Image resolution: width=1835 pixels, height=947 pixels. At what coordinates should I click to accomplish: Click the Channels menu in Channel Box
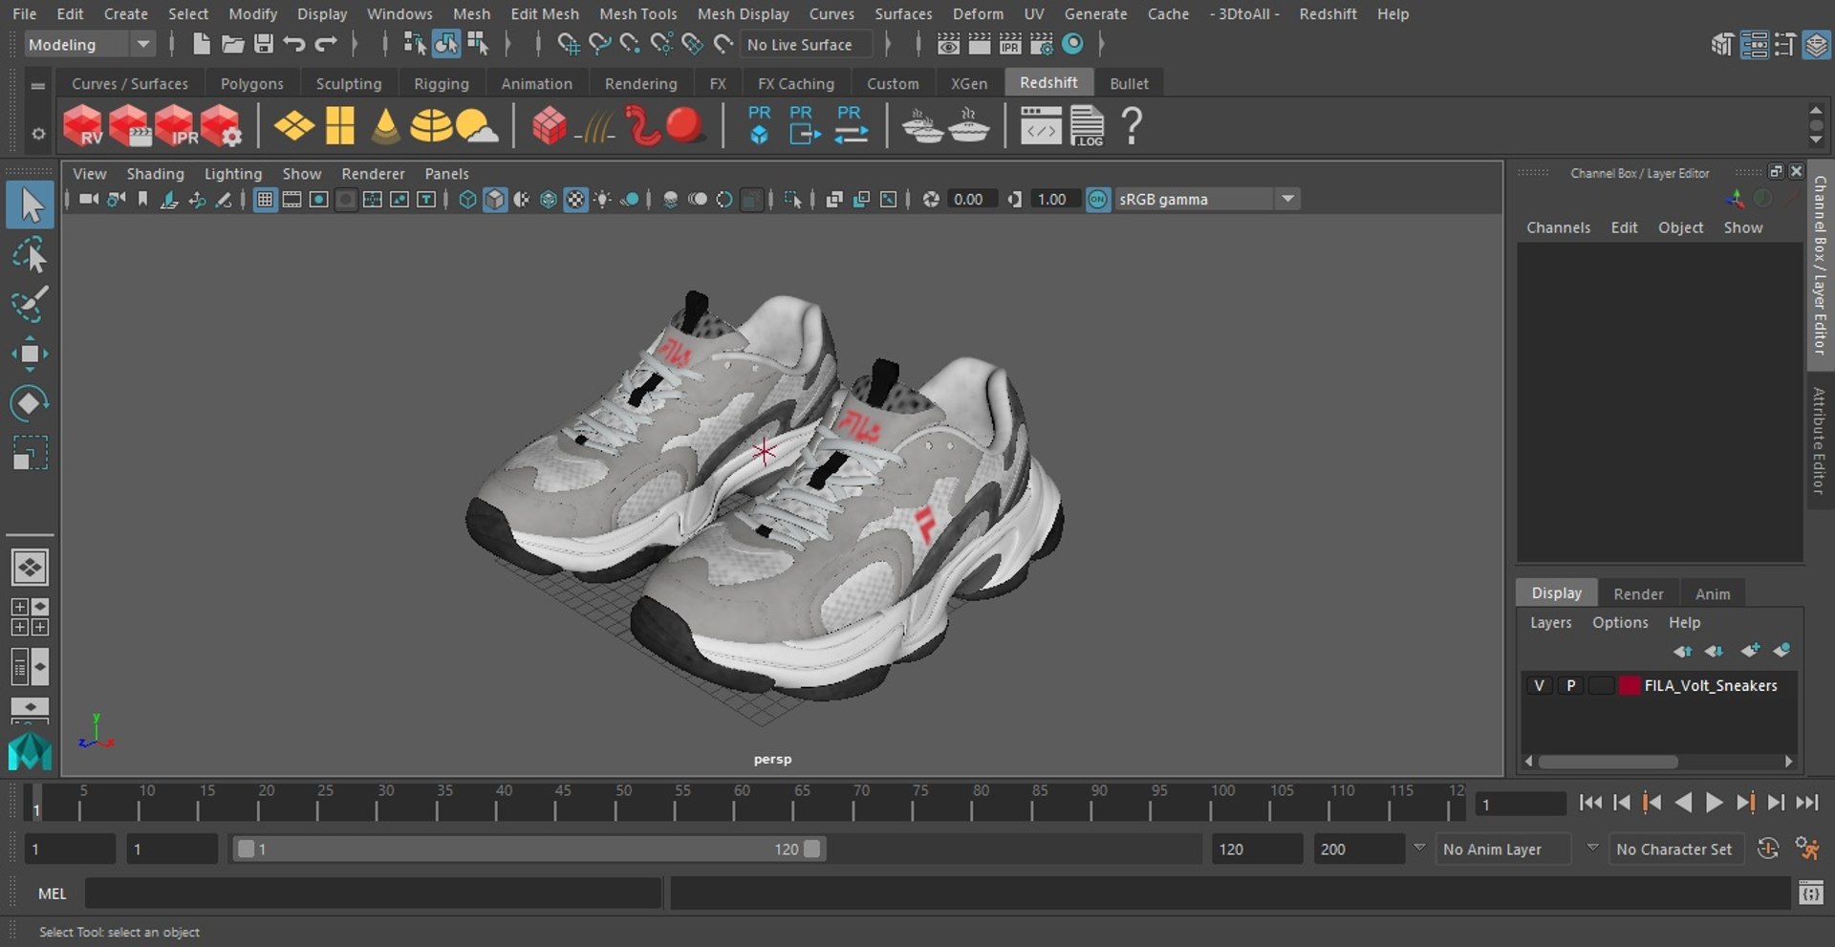pos(1558,227)
